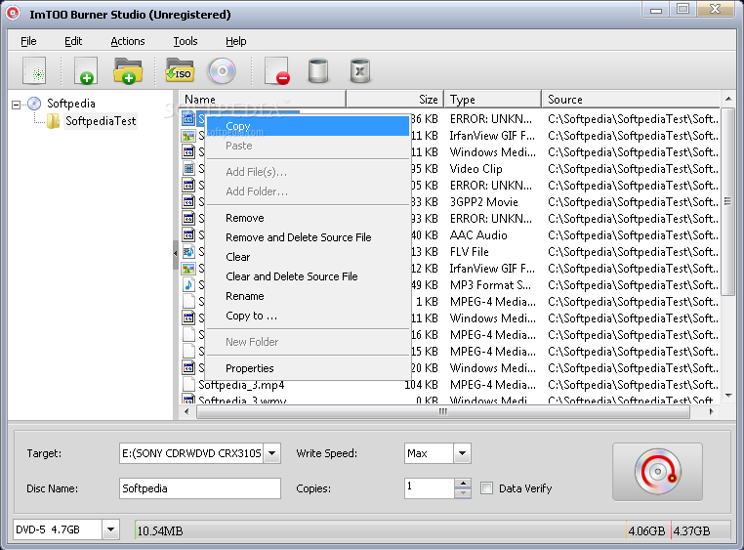Sort the list by the Size column header

click(394, 100)
